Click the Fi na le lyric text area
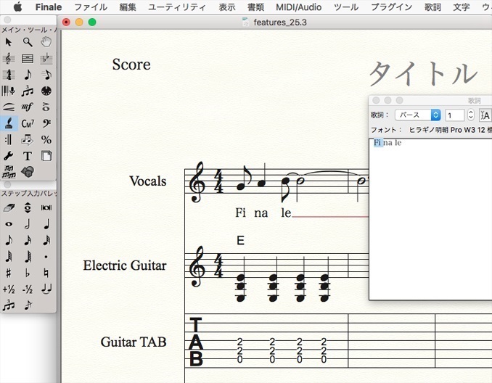This screenshot has height=383, width=492. [x=430, y=219]
